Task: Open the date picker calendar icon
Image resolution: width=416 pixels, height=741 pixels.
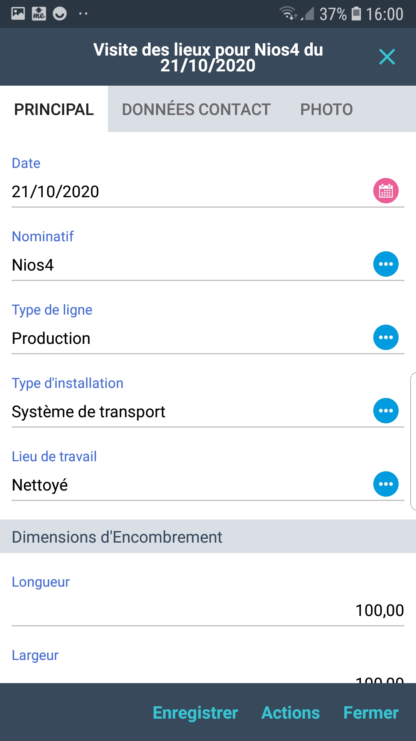Action: (386, 191)
